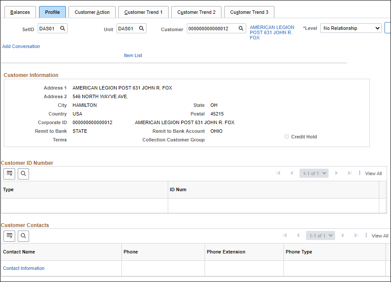Open the Level dropdown showing No Relationship
Viewport: 391px width, 282px height.
(351, 28)
